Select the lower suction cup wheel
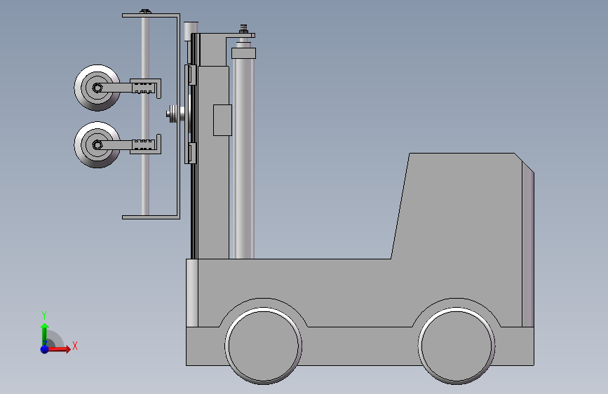 97,144
